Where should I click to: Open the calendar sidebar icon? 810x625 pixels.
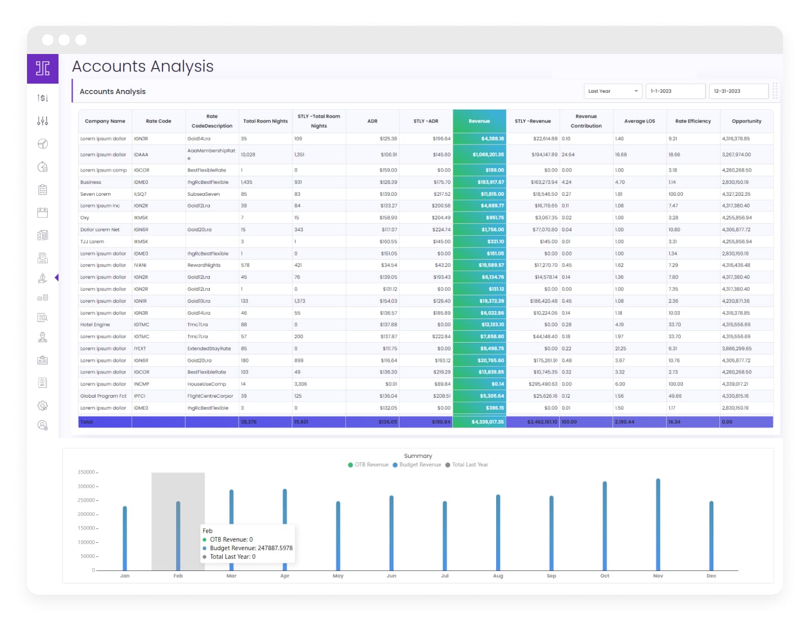[43, 213]
